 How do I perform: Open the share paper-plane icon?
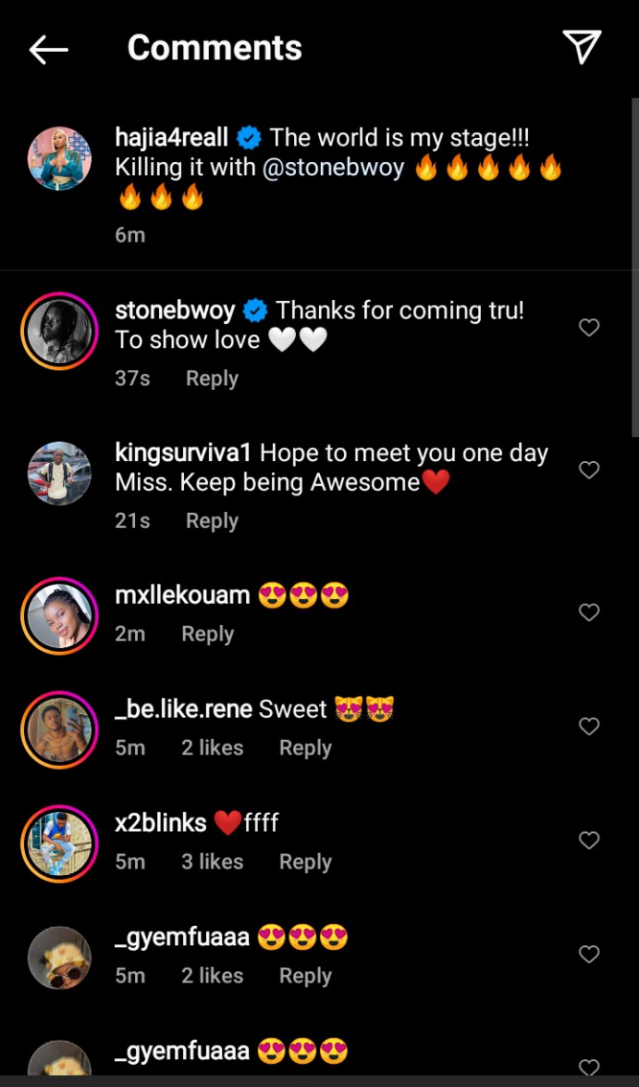582,47
